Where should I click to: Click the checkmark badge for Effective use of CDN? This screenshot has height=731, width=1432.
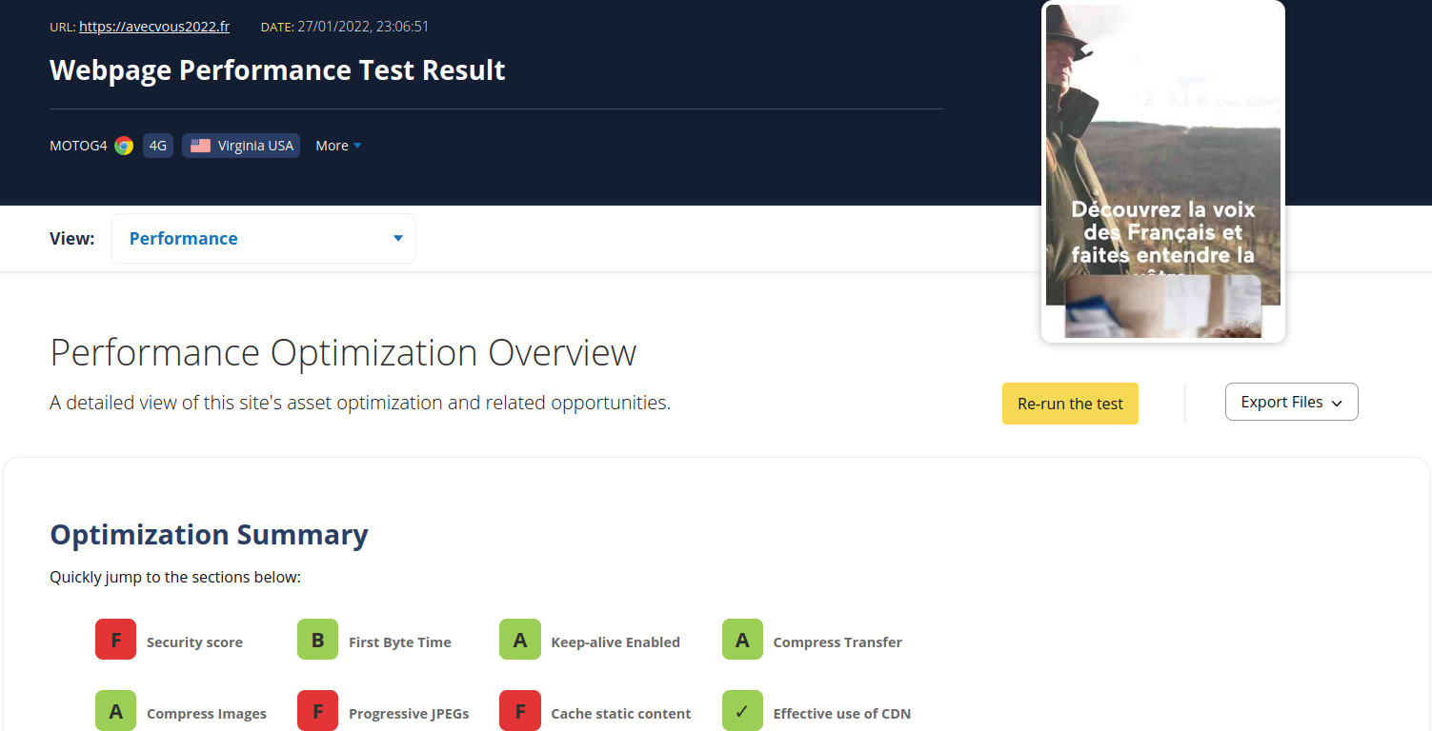[x=742, y=710]
